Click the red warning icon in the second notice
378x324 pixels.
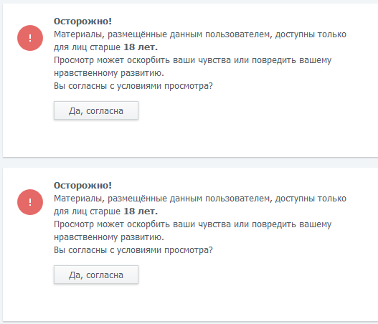pos(30,202)
